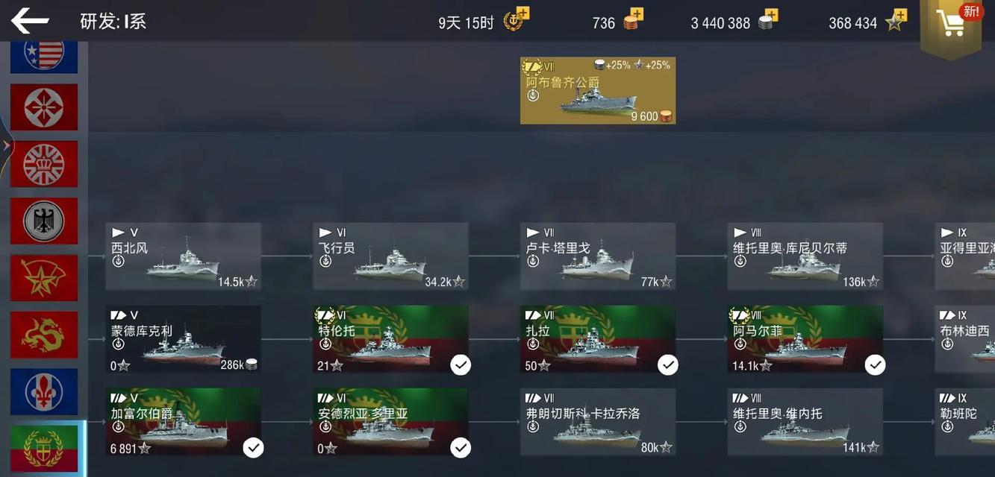Switch to Japanese sun emblem nation tab
Viewport: 995px width, 477px height.
44,107
